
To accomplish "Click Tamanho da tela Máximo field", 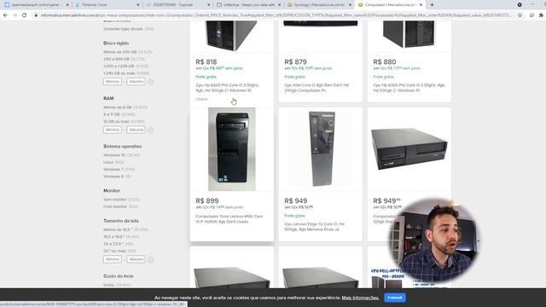I will point(136,259).
